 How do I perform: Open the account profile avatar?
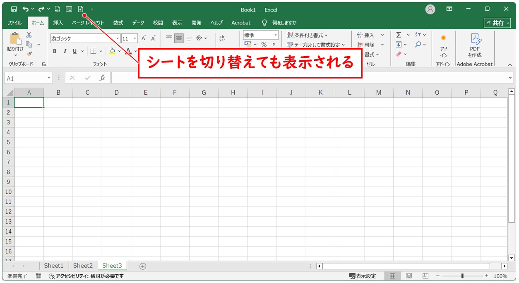(430, 10)
